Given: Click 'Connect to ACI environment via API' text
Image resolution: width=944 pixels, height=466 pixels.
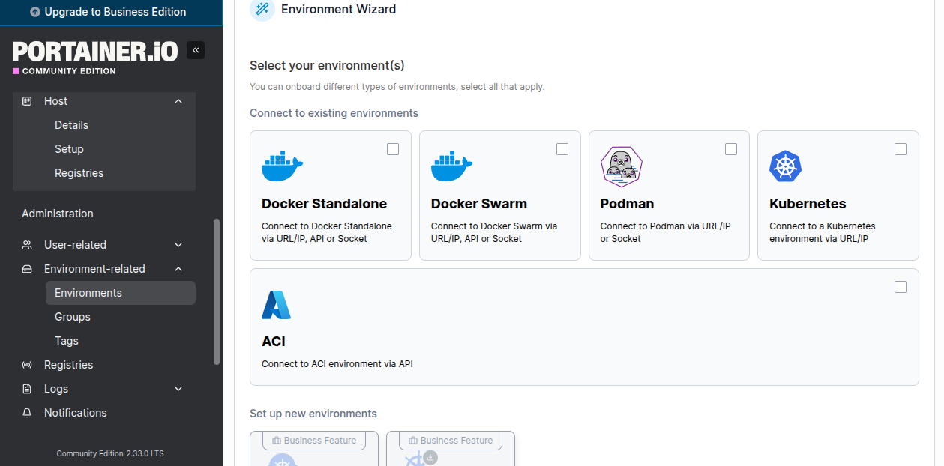Looking at the screenshot, I should coord(337,364).
